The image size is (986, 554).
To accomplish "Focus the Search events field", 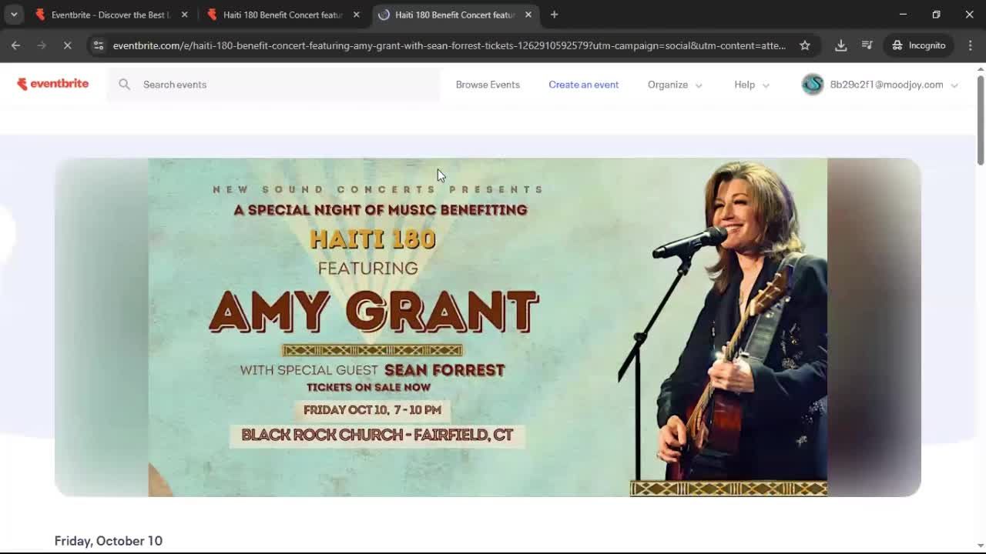I will point(273,85).
